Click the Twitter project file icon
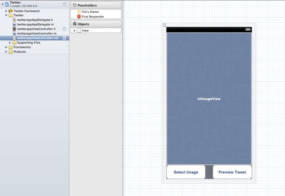This screenshot has height=196, width=285. pos(7,4)
